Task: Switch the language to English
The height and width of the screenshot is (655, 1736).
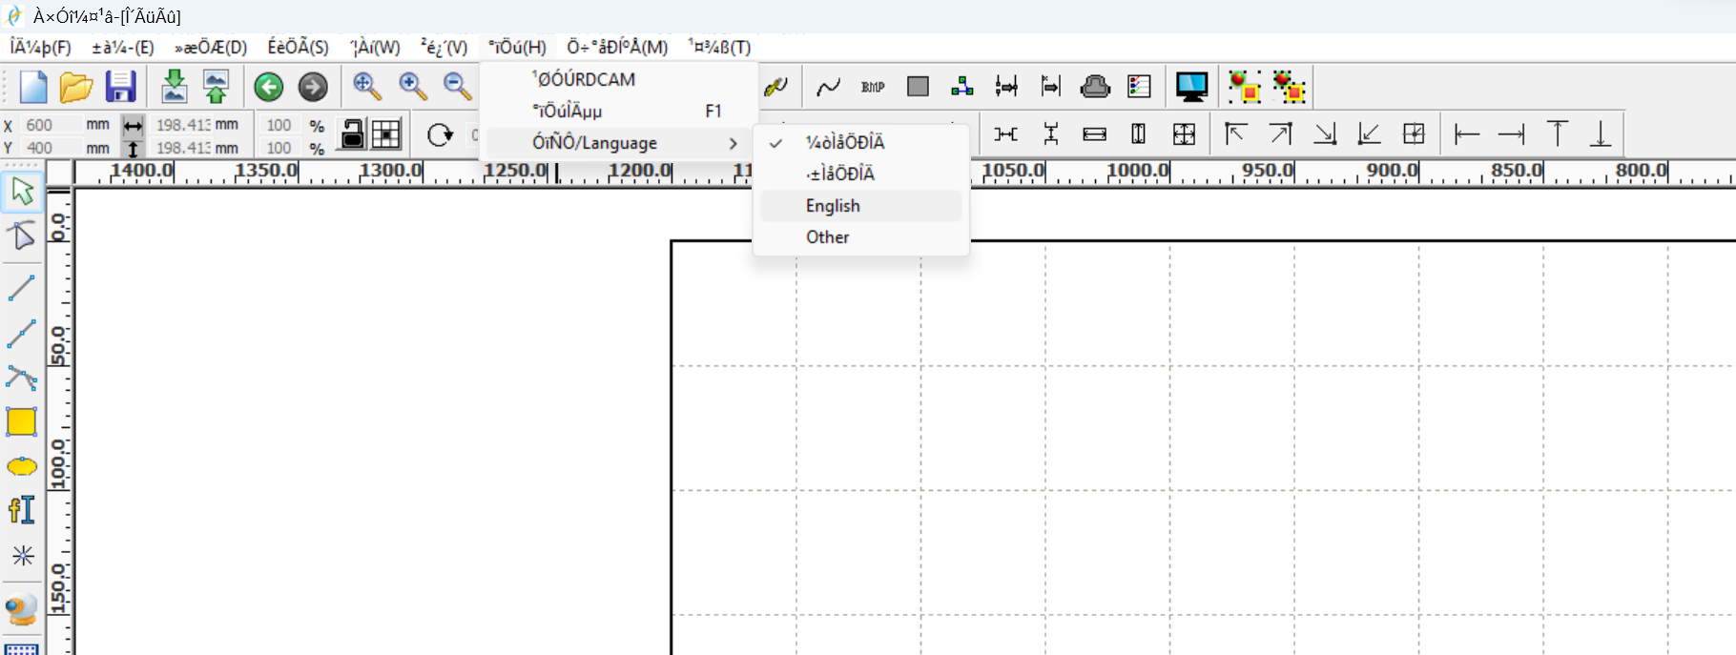Action: point(833,206)
